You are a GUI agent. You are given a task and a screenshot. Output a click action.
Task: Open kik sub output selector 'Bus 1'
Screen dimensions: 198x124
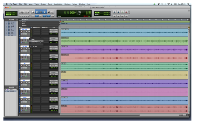(x=54, y=32)
